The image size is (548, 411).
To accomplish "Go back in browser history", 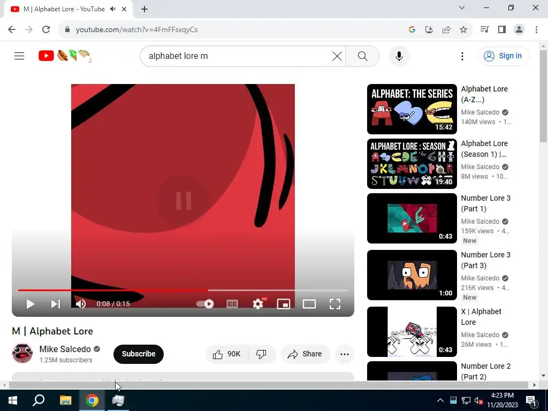I will 12,29.
